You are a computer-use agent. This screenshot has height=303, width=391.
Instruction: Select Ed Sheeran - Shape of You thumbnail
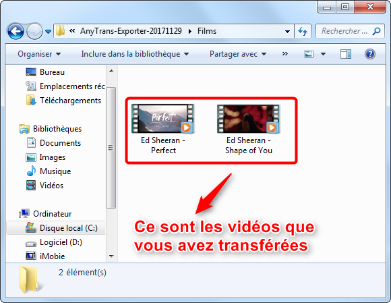248,119
